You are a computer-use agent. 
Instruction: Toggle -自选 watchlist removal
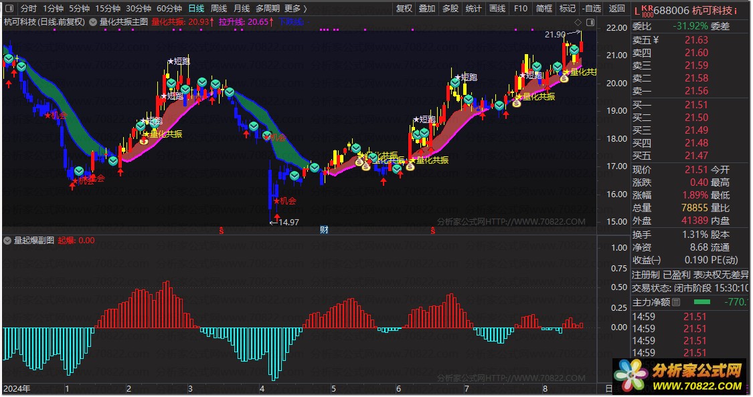(x=591, y=8)
